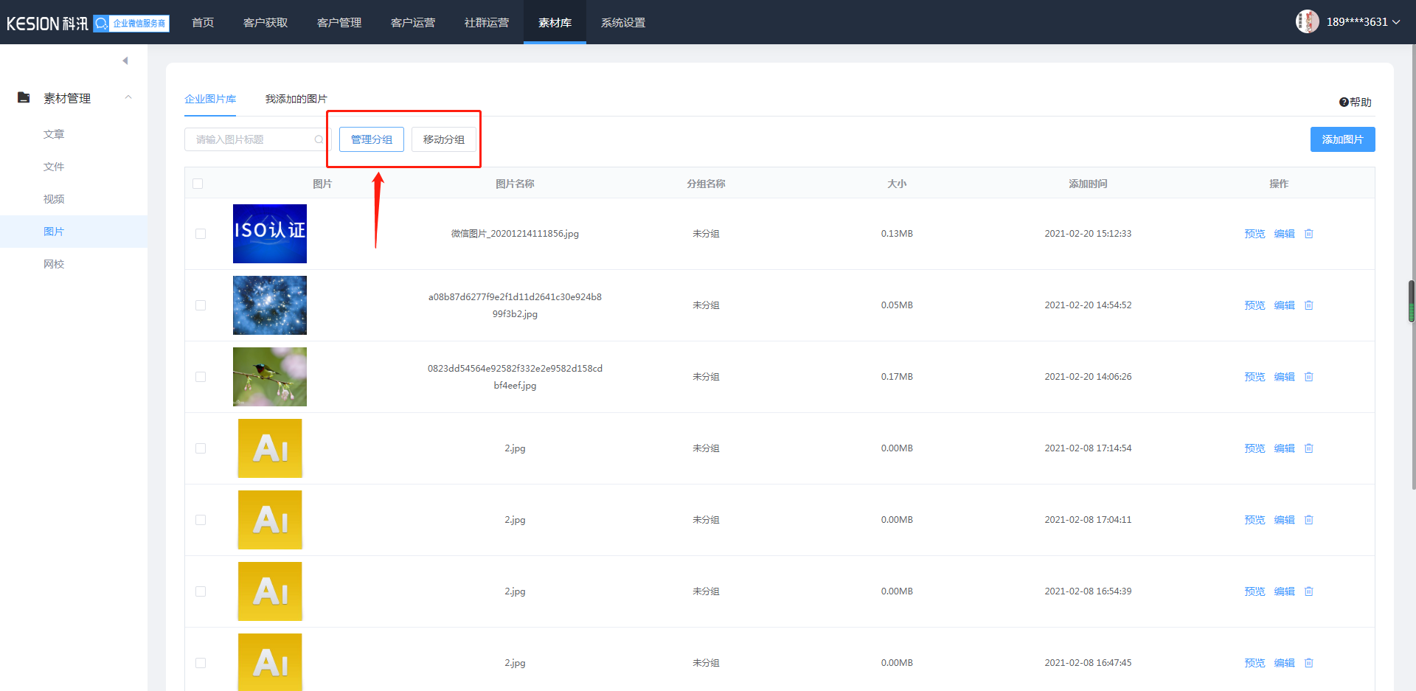Click the 添加图片 button
The image size is (1416, 691).
click(1342, 139)
